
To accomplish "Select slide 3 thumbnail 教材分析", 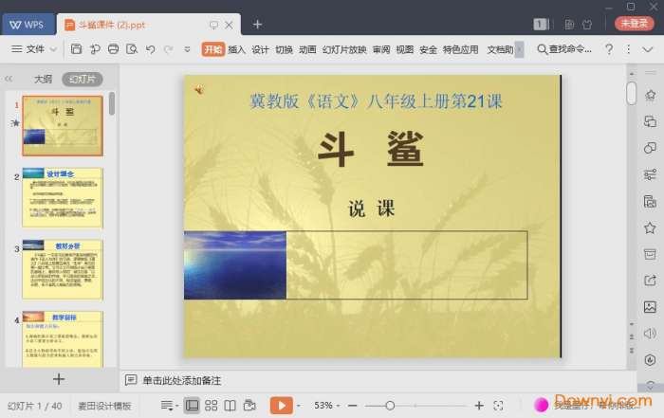I will click(x=63, y=269).
